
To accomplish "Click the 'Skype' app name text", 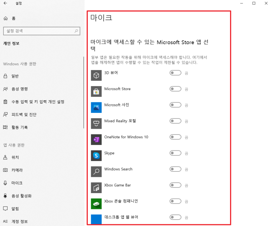I will click(x=109, y=153).
